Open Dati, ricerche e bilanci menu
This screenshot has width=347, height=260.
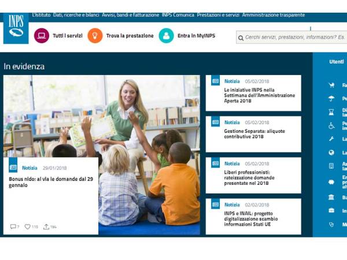click(76, 14)
